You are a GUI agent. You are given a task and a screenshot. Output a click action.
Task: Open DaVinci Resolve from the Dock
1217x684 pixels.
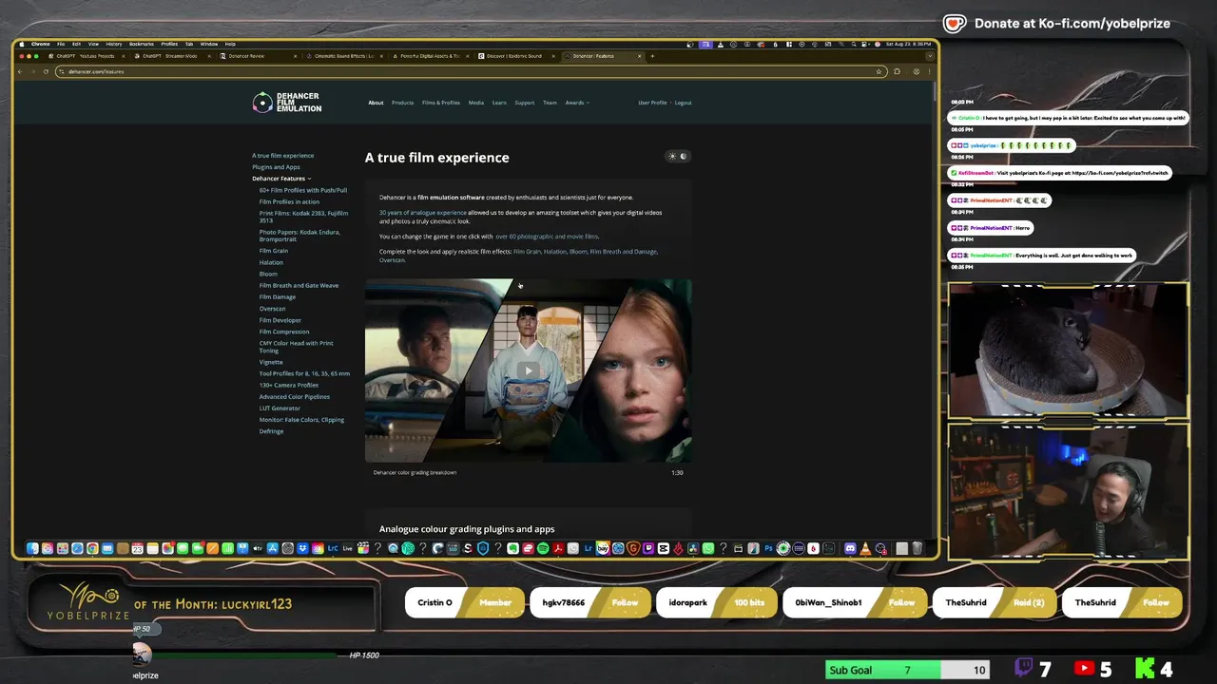(693, 548)
